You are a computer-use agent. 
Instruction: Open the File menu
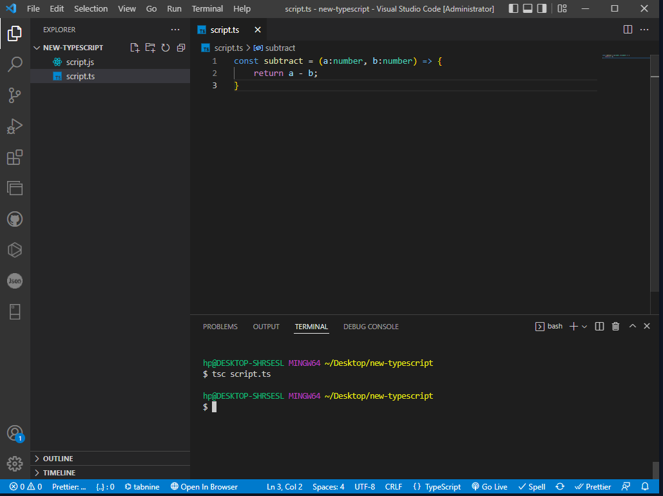(x=34, y=8)
